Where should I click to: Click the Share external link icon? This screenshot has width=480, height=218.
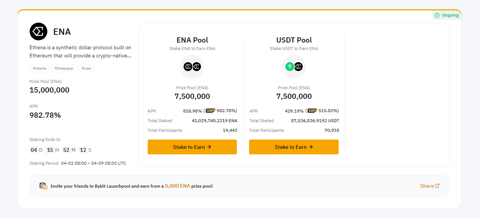(x=437, y=186)
